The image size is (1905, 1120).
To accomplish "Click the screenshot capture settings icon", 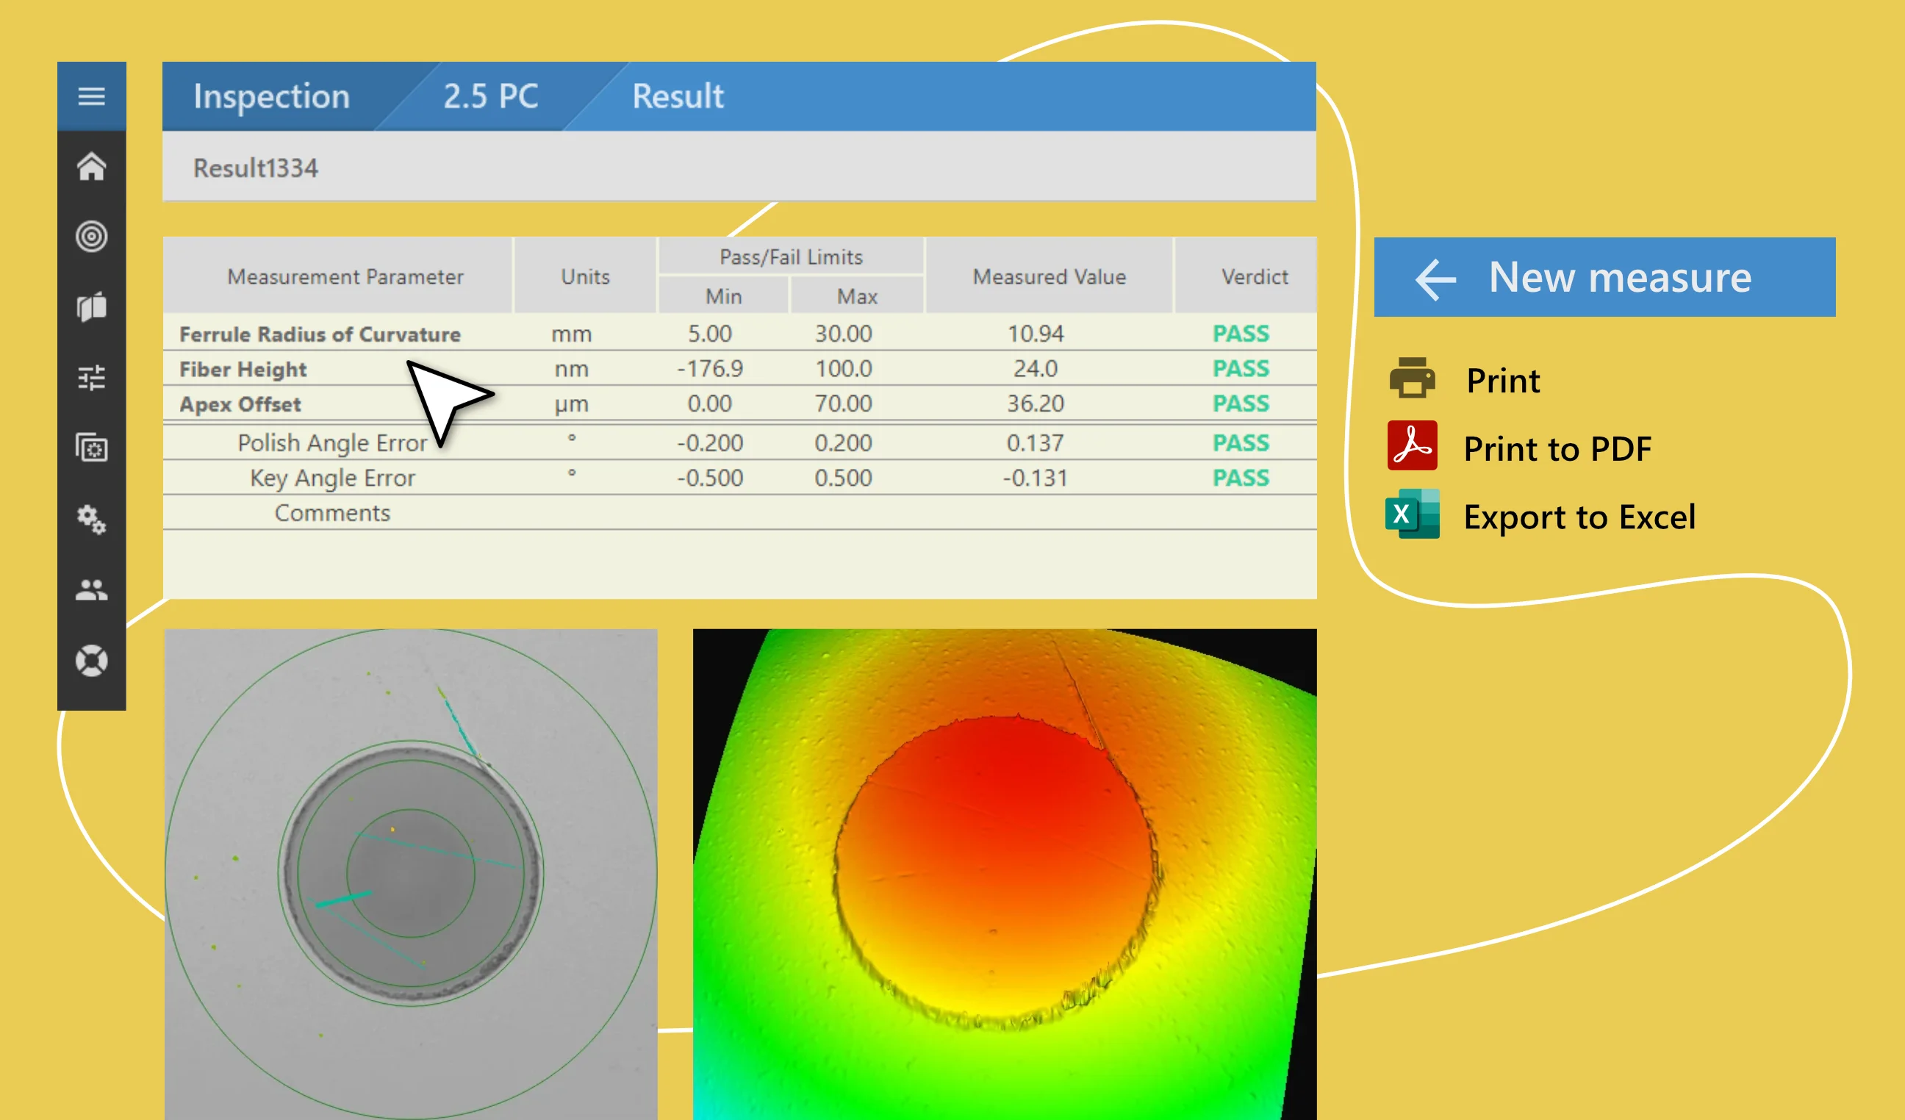I will [x=91, y=448].
